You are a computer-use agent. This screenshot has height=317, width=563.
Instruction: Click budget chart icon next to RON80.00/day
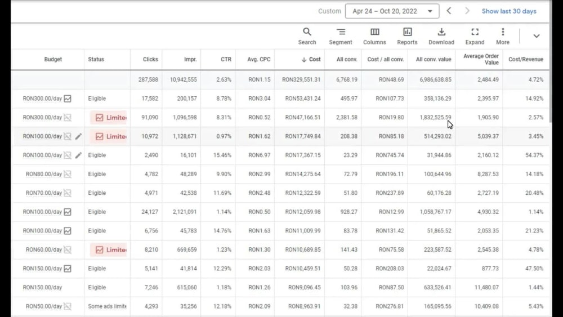68,174
